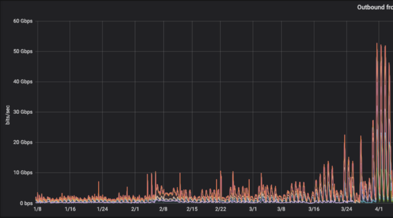Click the 3/24 date label
The image size is (393, 218).
click(x=346, y=209)
